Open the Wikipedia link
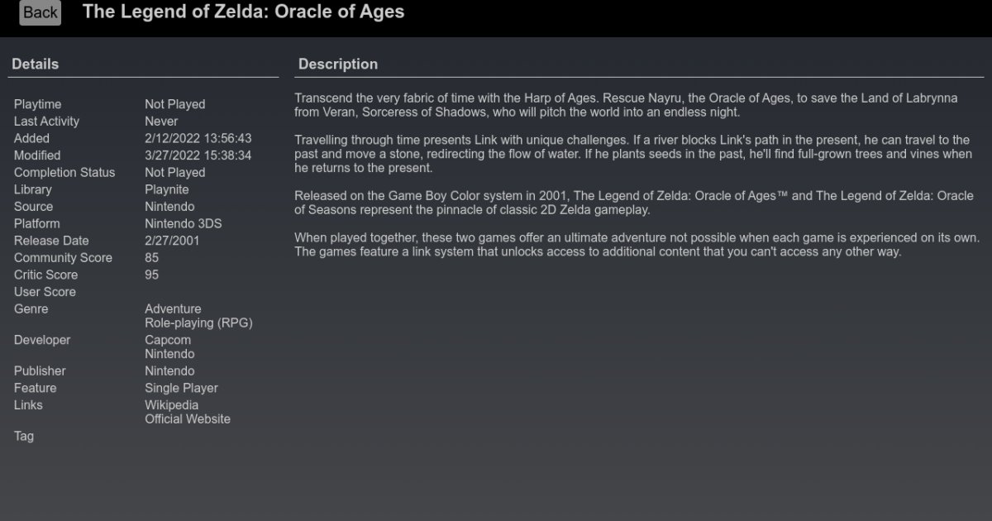The width and height of the screenshot is (992, 521). [171, 405]
